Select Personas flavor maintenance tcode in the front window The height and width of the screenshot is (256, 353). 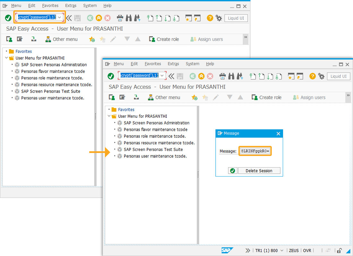[156, 129]
